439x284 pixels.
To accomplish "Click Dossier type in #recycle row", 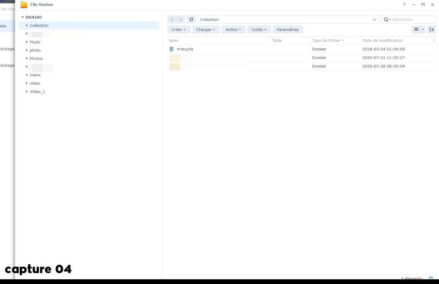I will (x=319, y=49).
